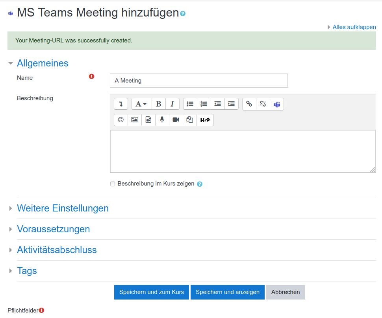Enable Beschreibung im Kurs zeigen checkbox
Image resolution: width=382 pixels, height=318 pixels.
(113, 184)
